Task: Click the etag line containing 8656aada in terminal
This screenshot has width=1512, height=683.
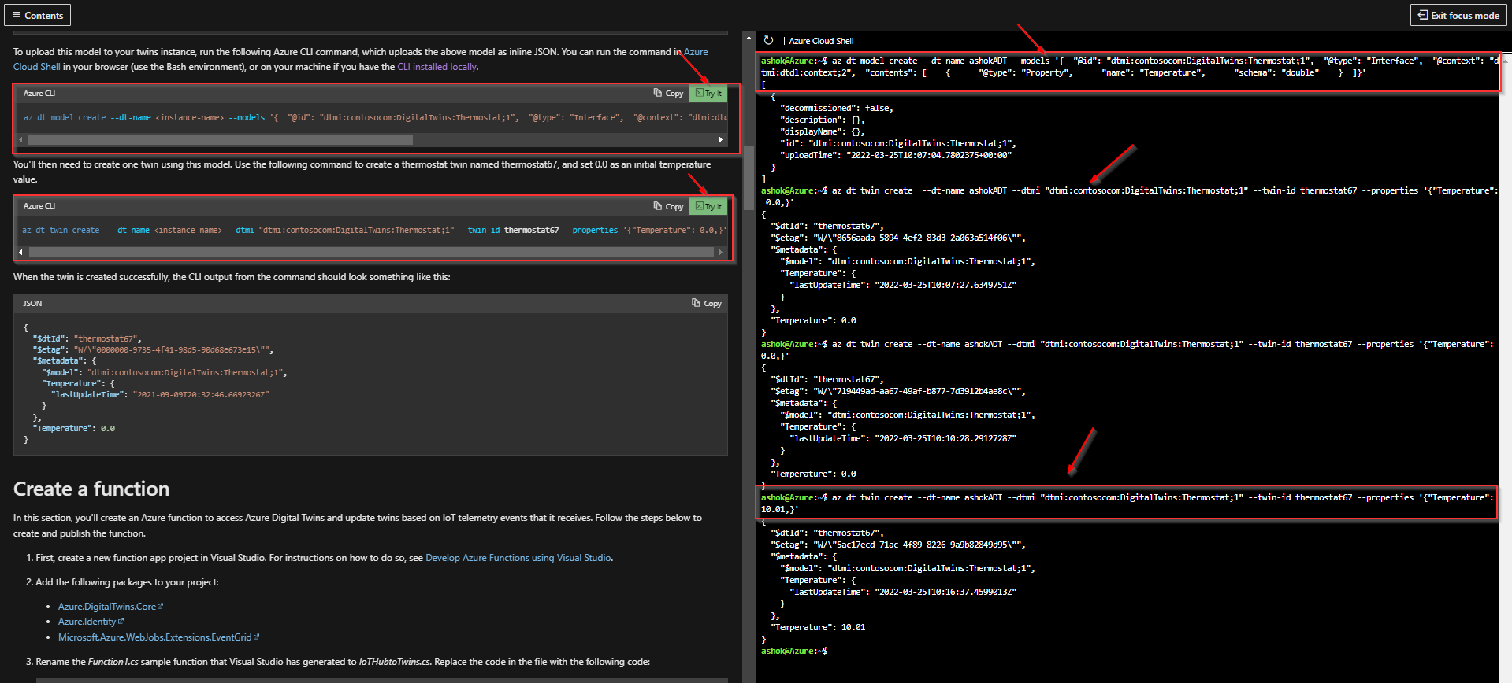Action: tap(898, 238)
